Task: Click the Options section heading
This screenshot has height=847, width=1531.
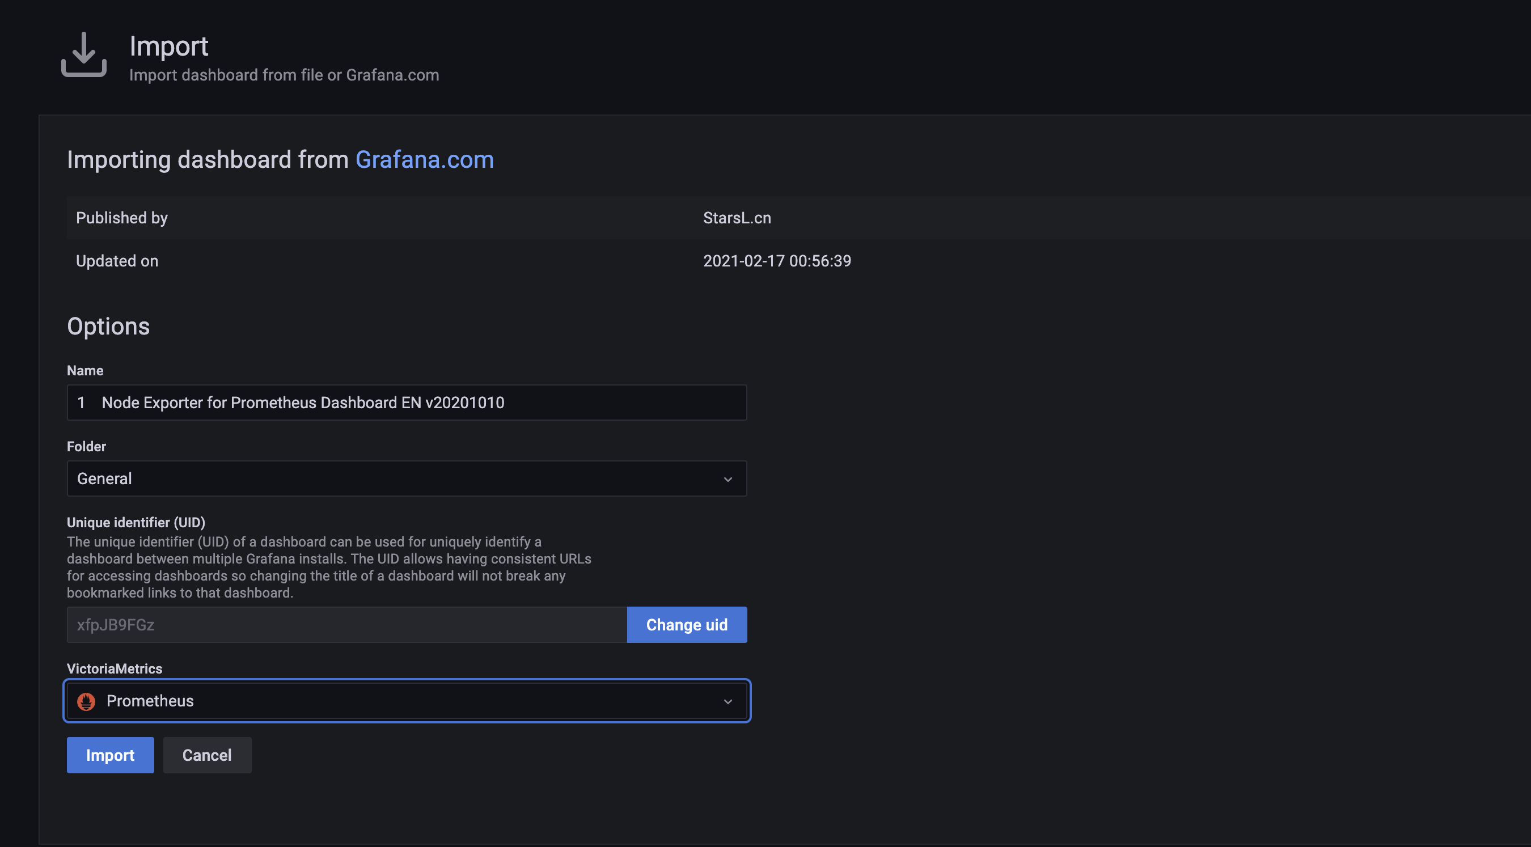Action: tap(108, 327)
